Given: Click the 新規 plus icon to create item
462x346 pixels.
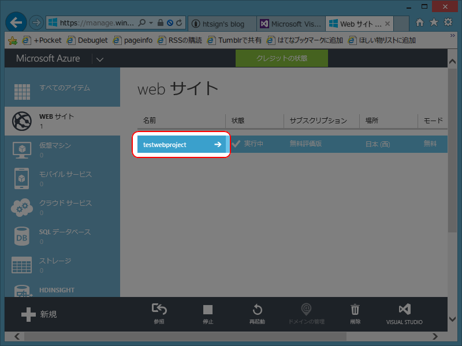Looking at the screenshot, I should (28, 314).
